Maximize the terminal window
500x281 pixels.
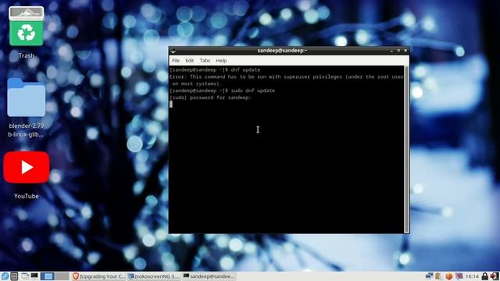(x=398, y=51)
